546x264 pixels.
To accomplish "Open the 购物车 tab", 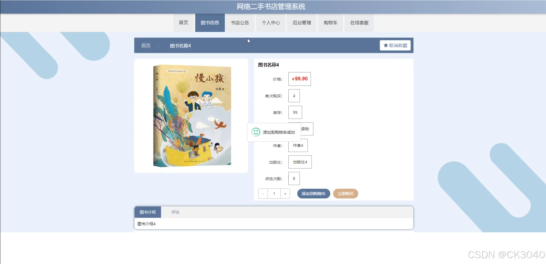I will click(x=331, y=23).
